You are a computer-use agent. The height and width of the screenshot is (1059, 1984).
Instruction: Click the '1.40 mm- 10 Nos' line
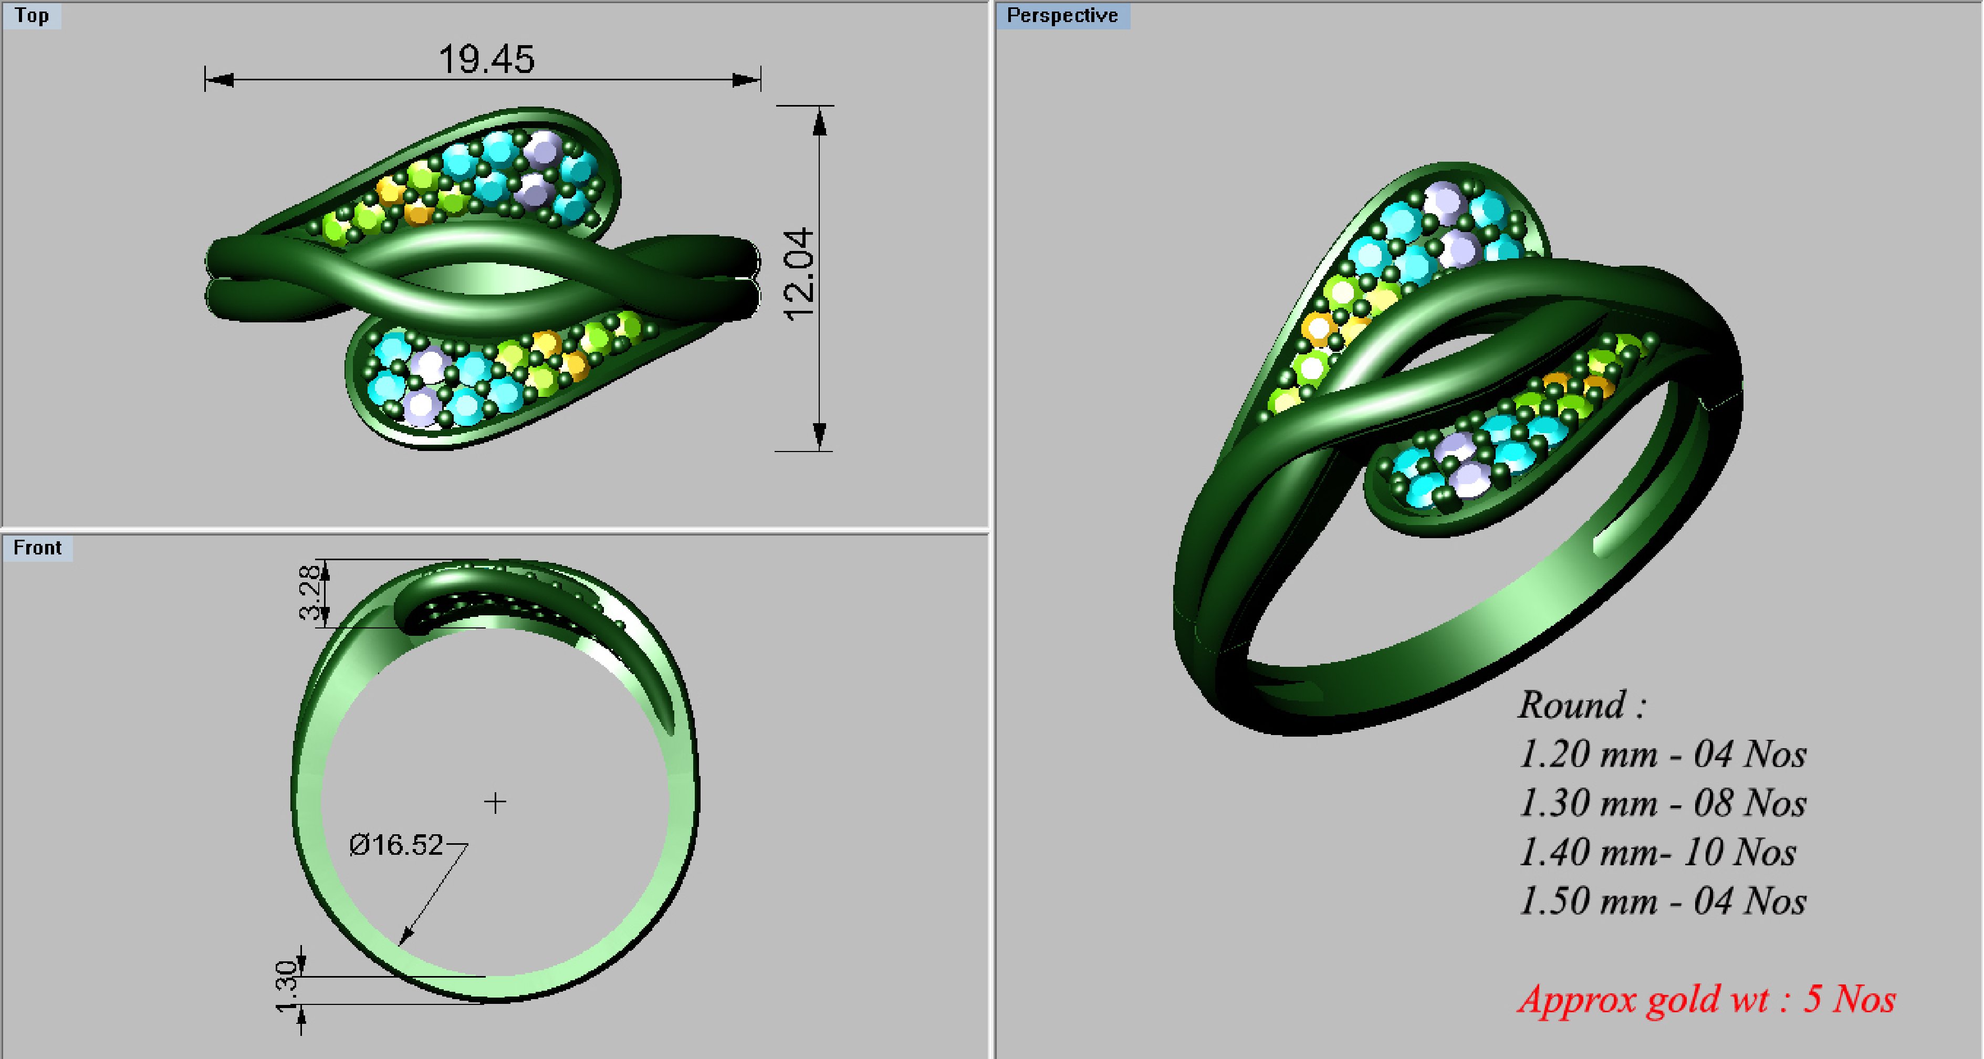[1657, 853]
